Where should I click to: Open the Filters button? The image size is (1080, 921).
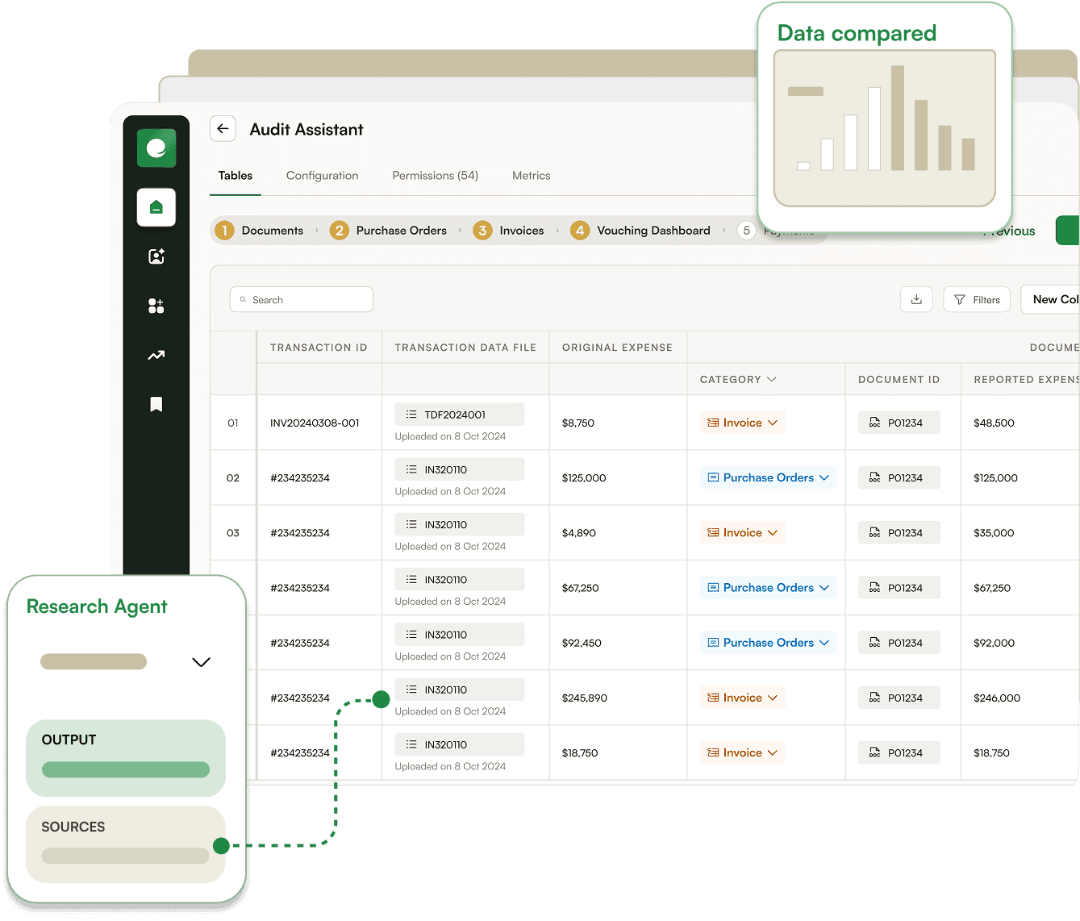pos(977,299)
